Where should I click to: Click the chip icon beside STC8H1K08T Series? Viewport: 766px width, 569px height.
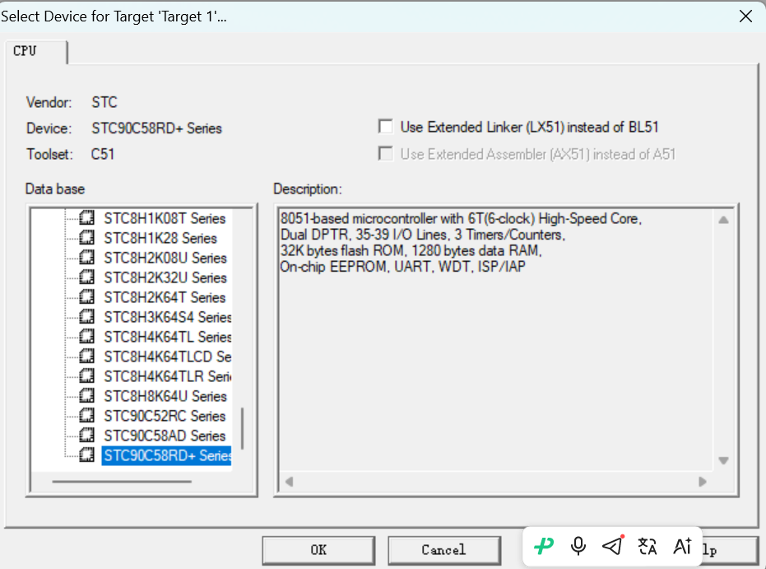coord(87,218)
